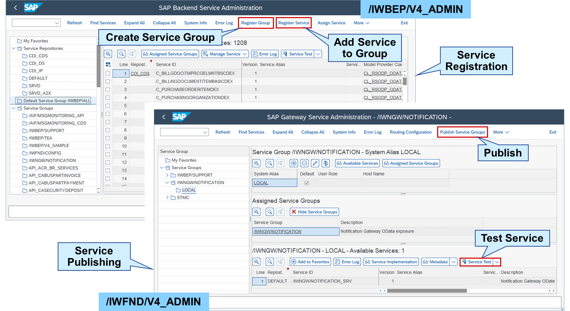This screenshot has width=570, height=311.
Task: Click Find Next icon in Service Group alias toolbar
Action: click(280, 163)
